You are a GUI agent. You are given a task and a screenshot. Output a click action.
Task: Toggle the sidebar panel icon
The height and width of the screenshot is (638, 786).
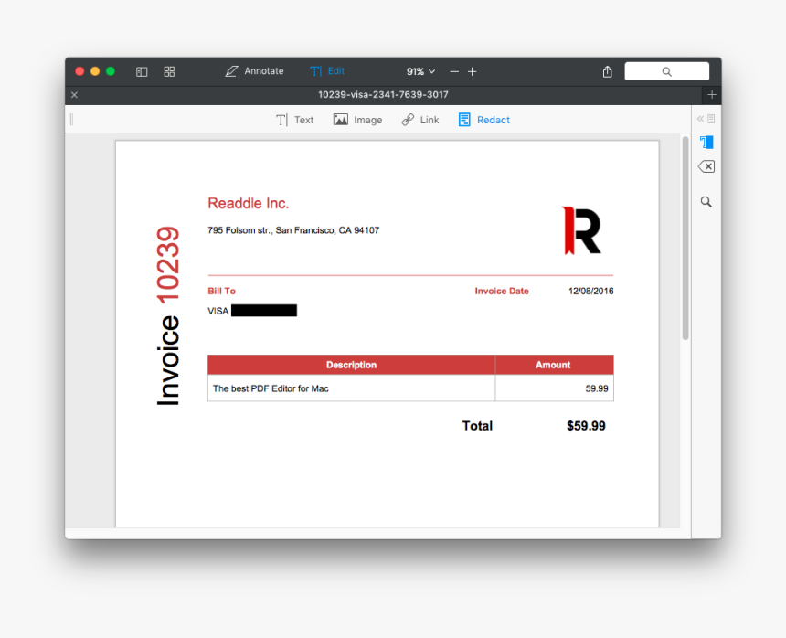142,71
